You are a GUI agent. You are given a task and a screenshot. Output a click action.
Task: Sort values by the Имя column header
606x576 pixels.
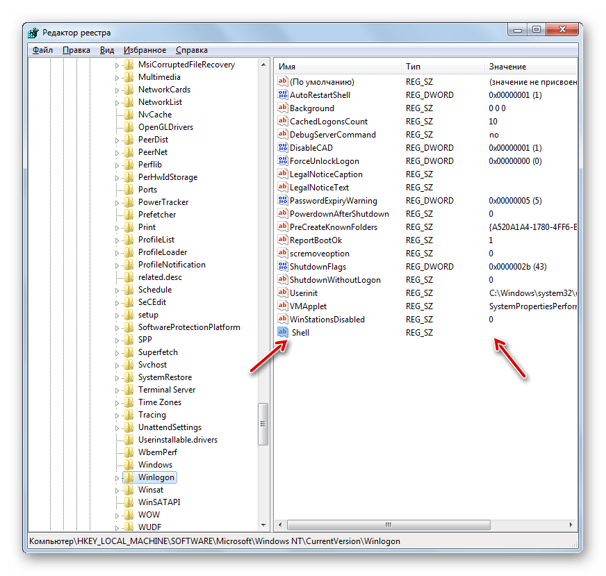pyautogui.click(x=338, y=67)
